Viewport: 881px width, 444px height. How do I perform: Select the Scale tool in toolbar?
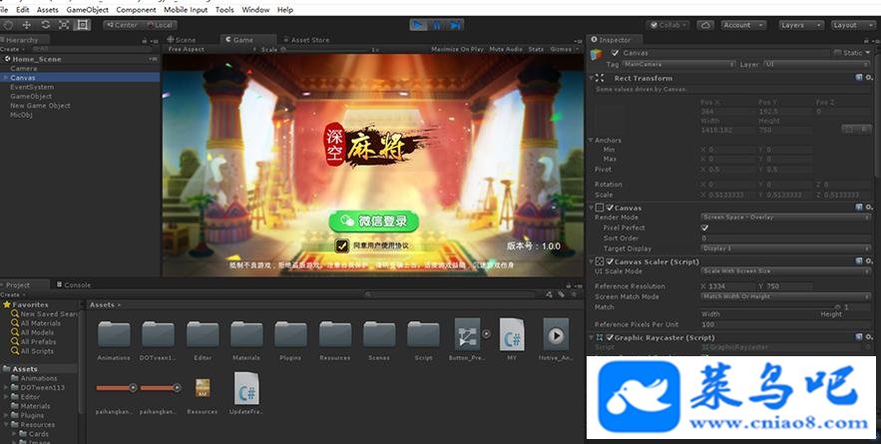pos(64,25)
